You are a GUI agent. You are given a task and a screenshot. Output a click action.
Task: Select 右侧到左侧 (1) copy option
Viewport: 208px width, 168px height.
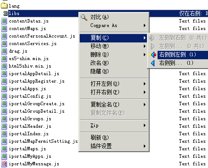coord(178,55)
